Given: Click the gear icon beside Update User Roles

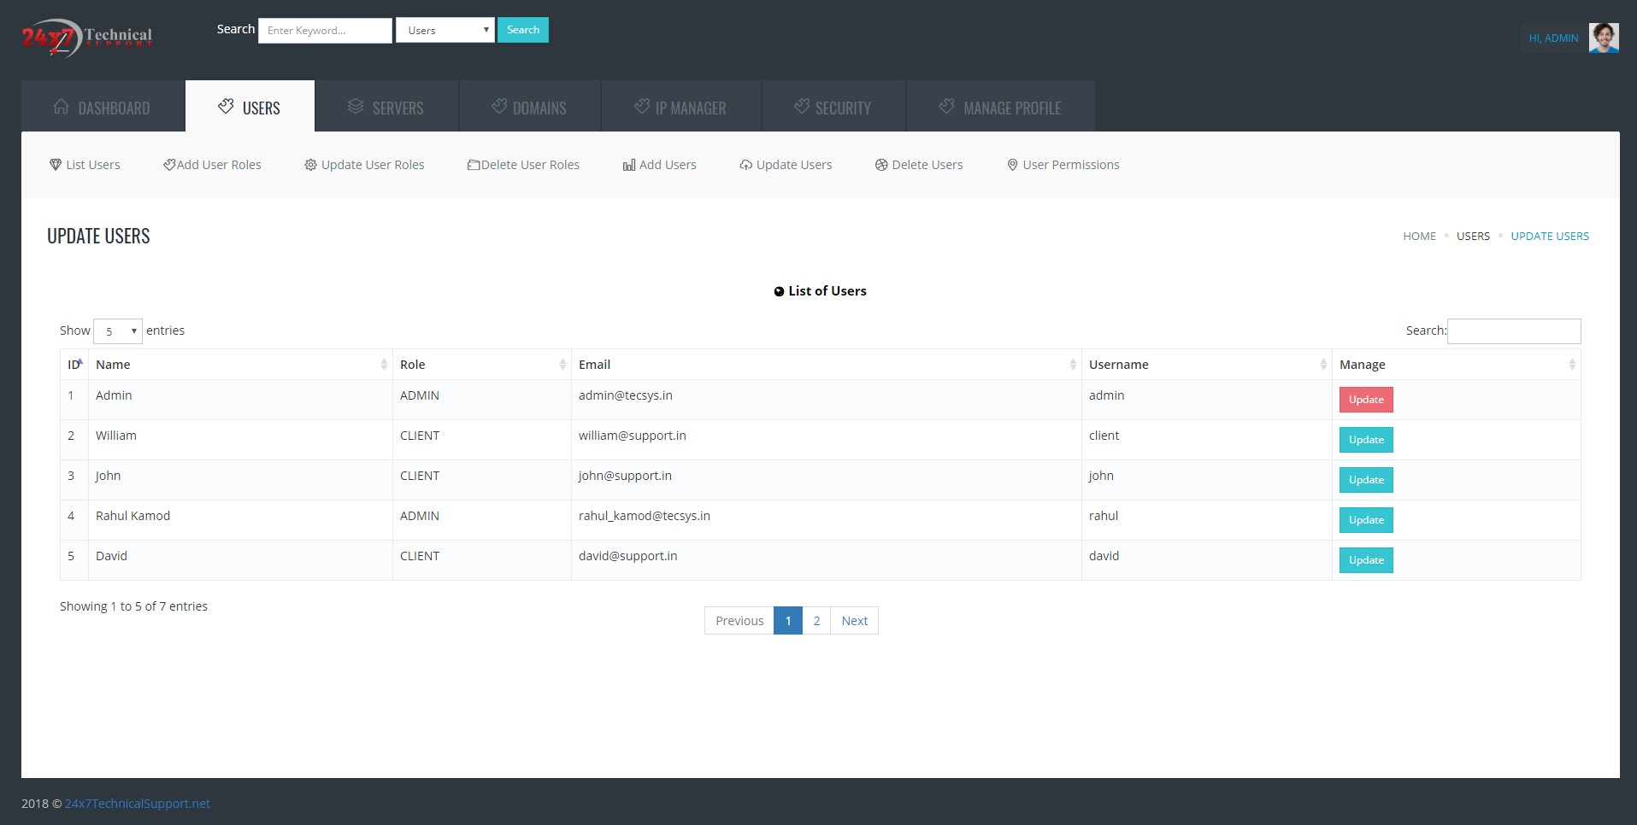Looking at the screenshot, I should click(311, 165).
